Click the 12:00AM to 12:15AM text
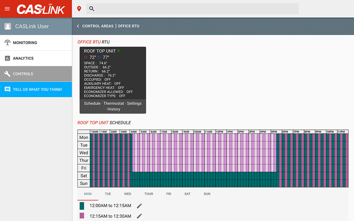 click(x=110, y=206)
